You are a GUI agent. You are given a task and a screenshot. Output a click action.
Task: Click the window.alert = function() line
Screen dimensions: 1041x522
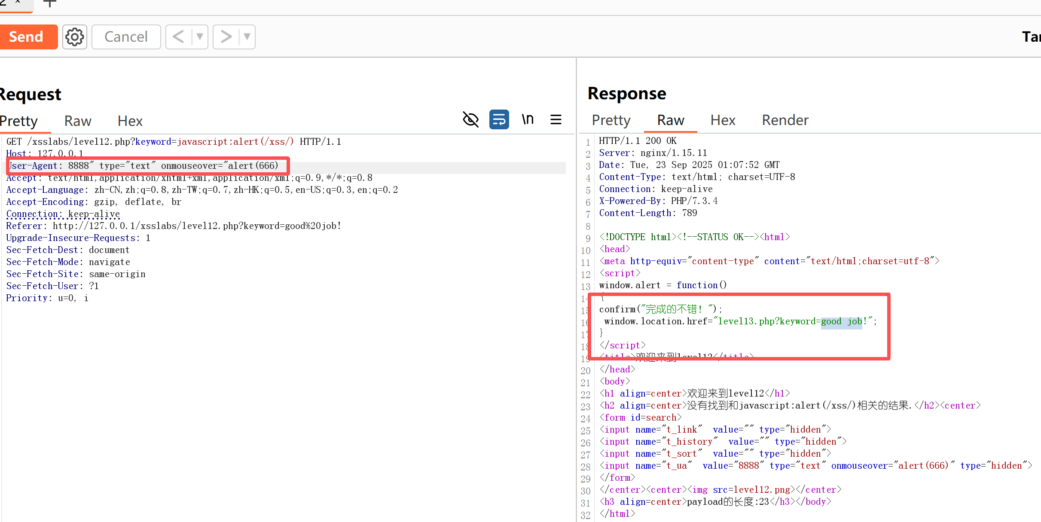(662, 285)
